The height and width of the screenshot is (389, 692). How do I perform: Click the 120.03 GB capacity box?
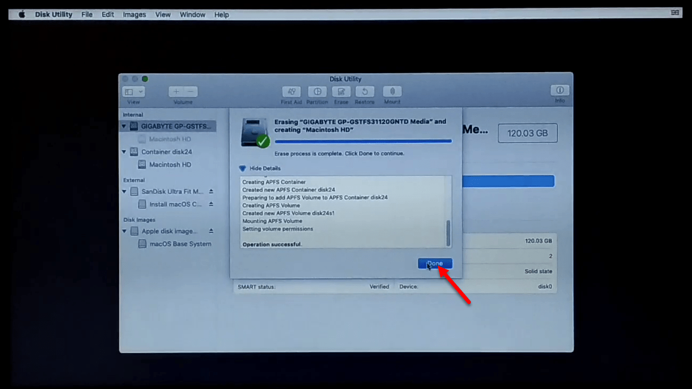click(527, 133)
